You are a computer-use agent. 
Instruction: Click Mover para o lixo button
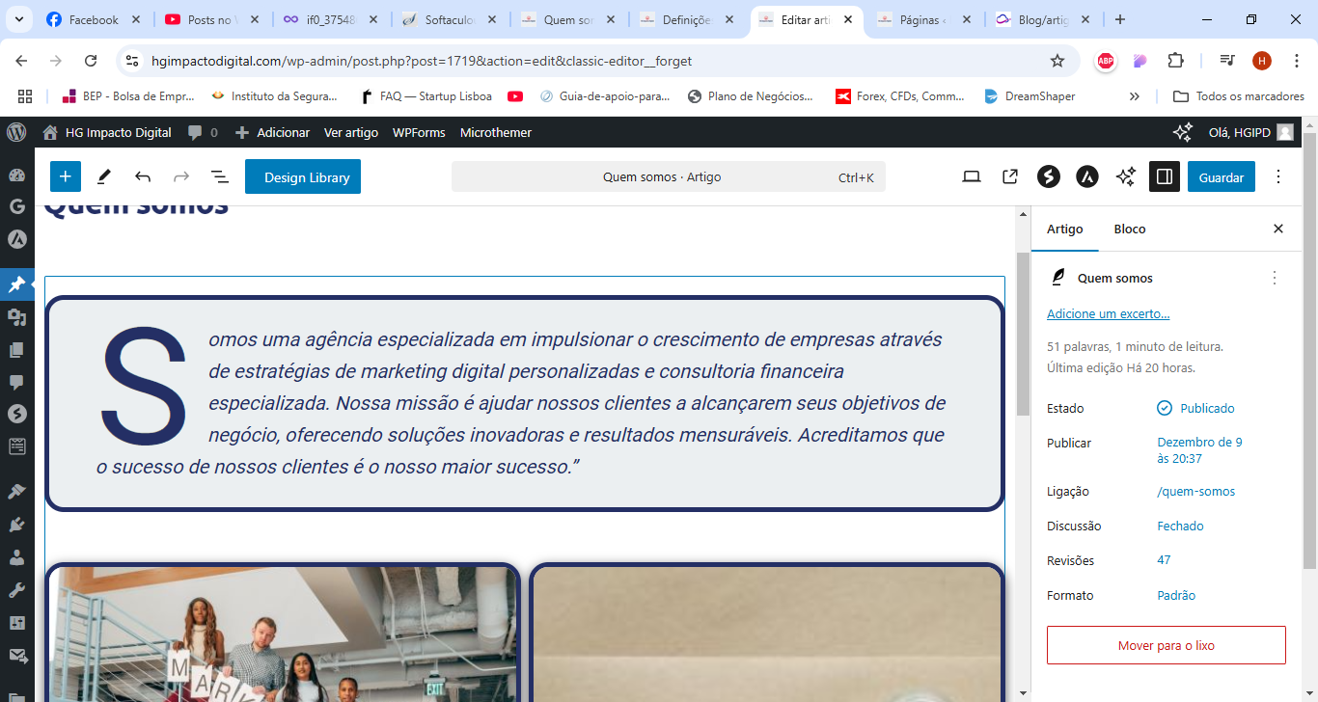[1166, 645]
